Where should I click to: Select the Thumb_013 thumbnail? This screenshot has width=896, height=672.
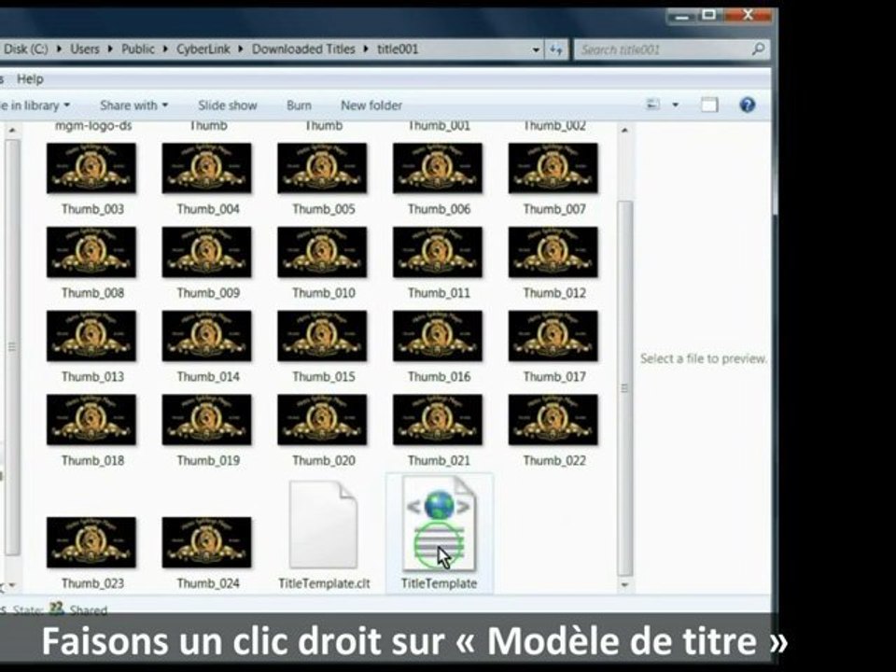(91, 336)
